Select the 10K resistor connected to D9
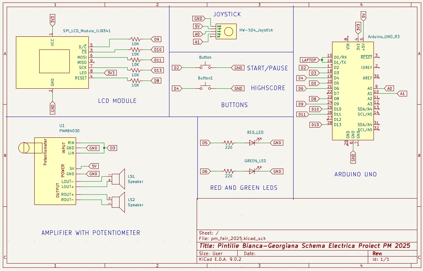 point(135,39)
